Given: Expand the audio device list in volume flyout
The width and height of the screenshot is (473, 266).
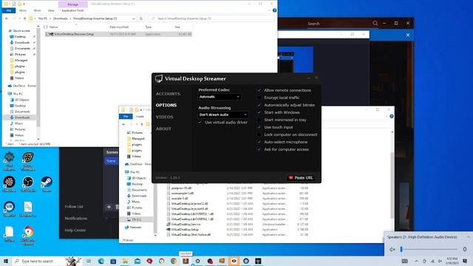Looking at the screenshot, I should click(x=469, y=237).
